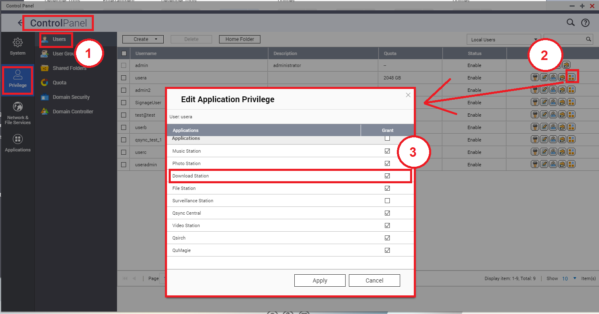Uncheck Download Station grant checkbox
The height and width of the screenshot is (314, 599).
tap(387, 176)
